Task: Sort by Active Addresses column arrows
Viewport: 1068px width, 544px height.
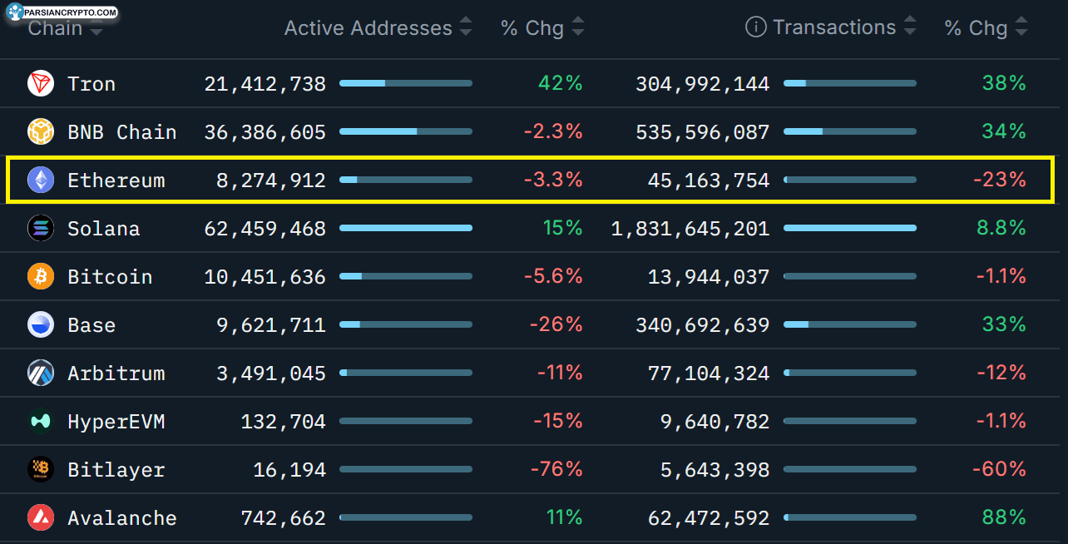Action: click(466, 27)
